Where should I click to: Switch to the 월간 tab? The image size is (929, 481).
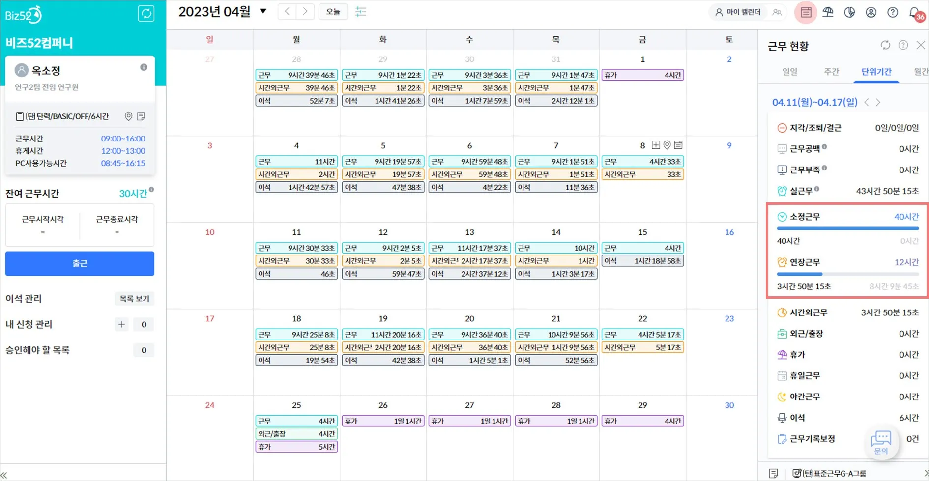pos(920,72)
